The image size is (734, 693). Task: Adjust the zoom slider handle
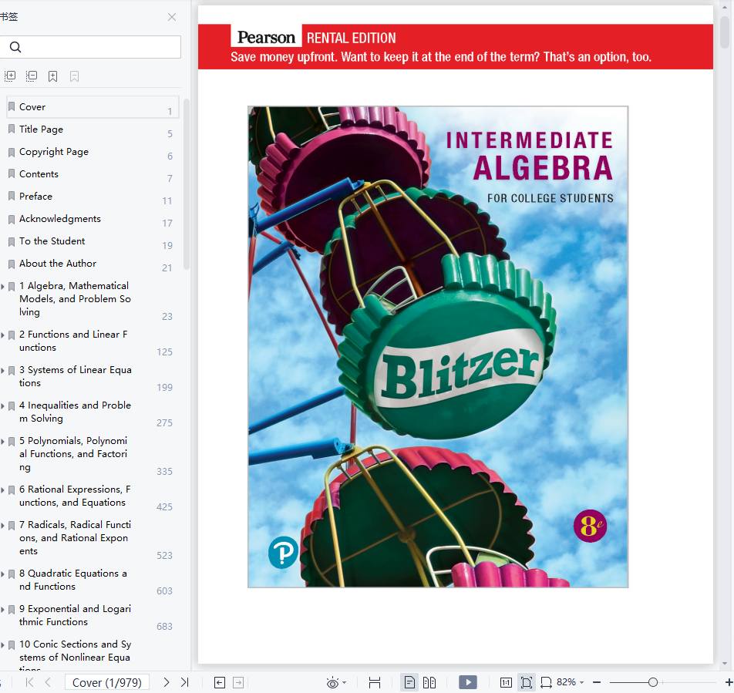[x=653, y=682]
